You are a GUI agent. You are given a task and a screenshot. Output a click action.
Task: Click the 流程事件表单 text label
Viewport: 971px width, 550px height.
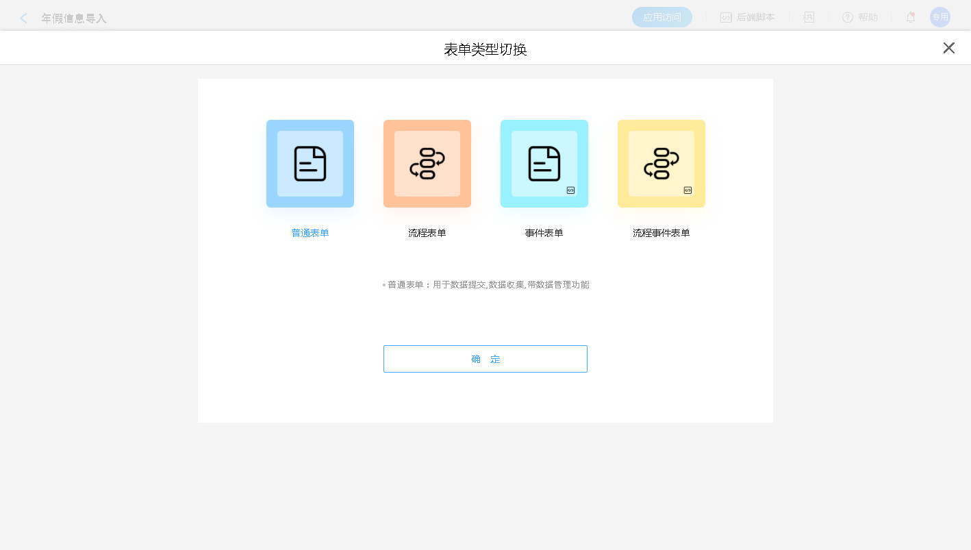click(661, 233)
